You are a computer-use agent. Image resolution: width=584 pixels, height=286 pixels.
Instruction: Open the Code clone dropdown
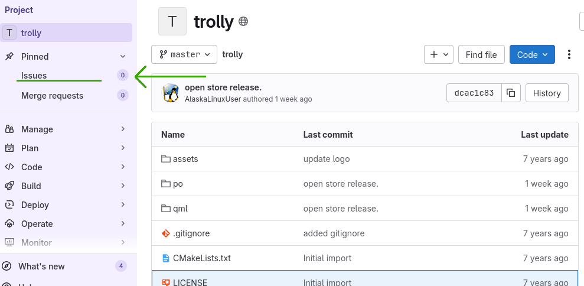pyautogui.click(x=532, y=54)
